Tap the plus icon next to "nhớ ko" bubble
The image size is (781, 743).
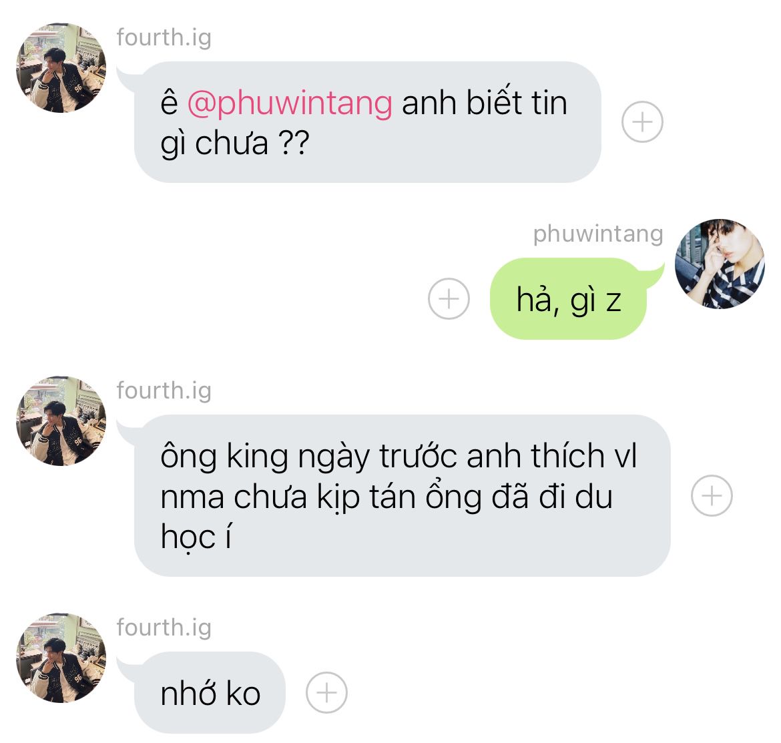[x=326, y=693]
